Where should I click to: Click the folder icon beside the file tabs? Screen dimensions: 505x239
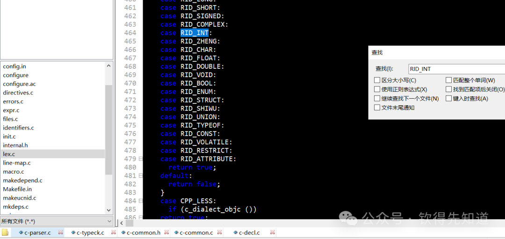(x=5, y=232)
